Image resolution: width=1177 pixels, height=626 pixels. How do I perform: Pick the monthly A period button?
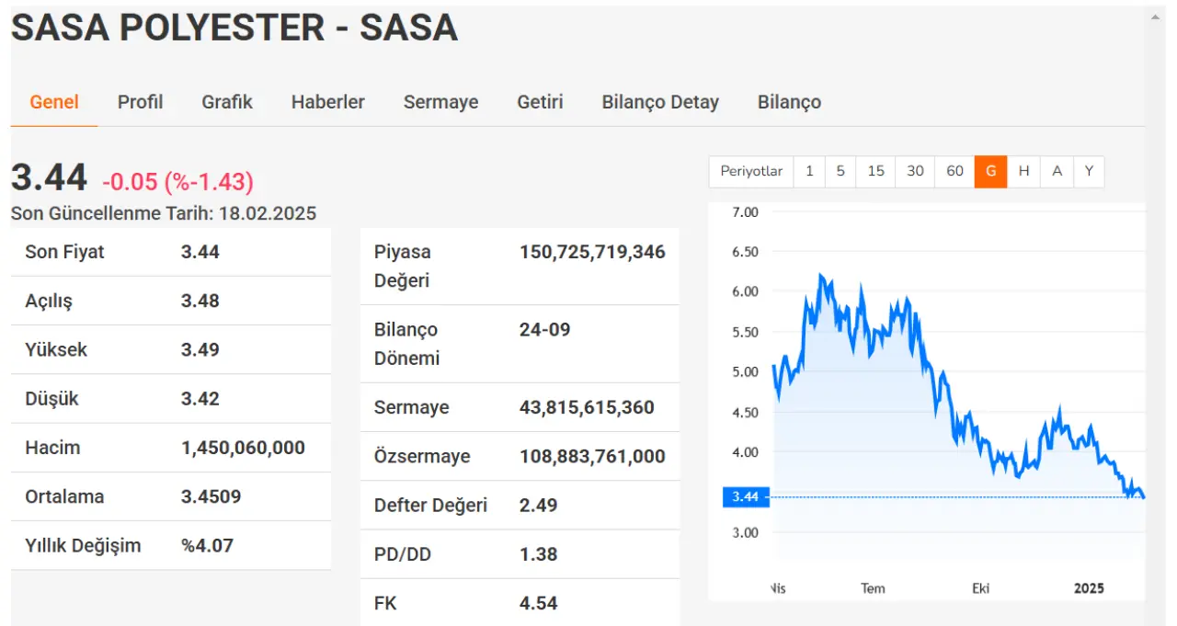(1057, 172)
